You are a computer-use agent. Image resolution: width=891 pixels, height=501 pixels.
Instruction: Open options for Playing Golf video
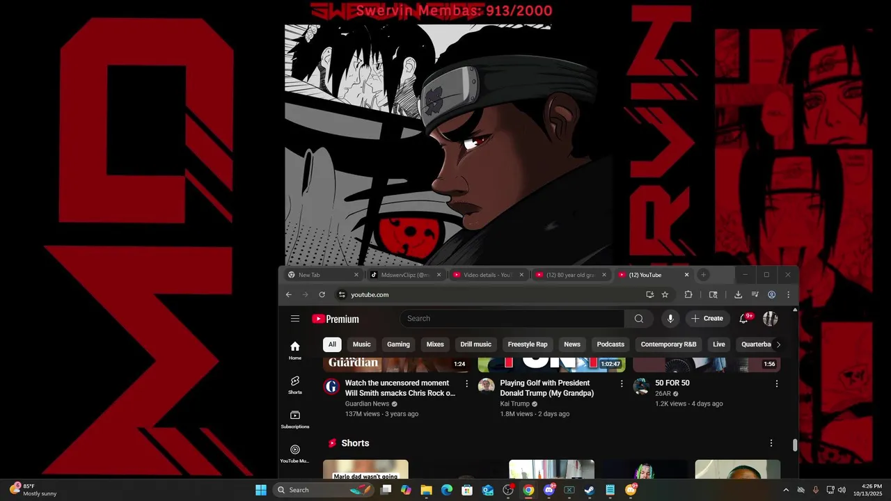622,383
